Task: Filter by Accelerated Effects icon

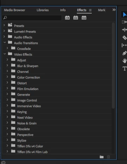Action: (67, 18)
